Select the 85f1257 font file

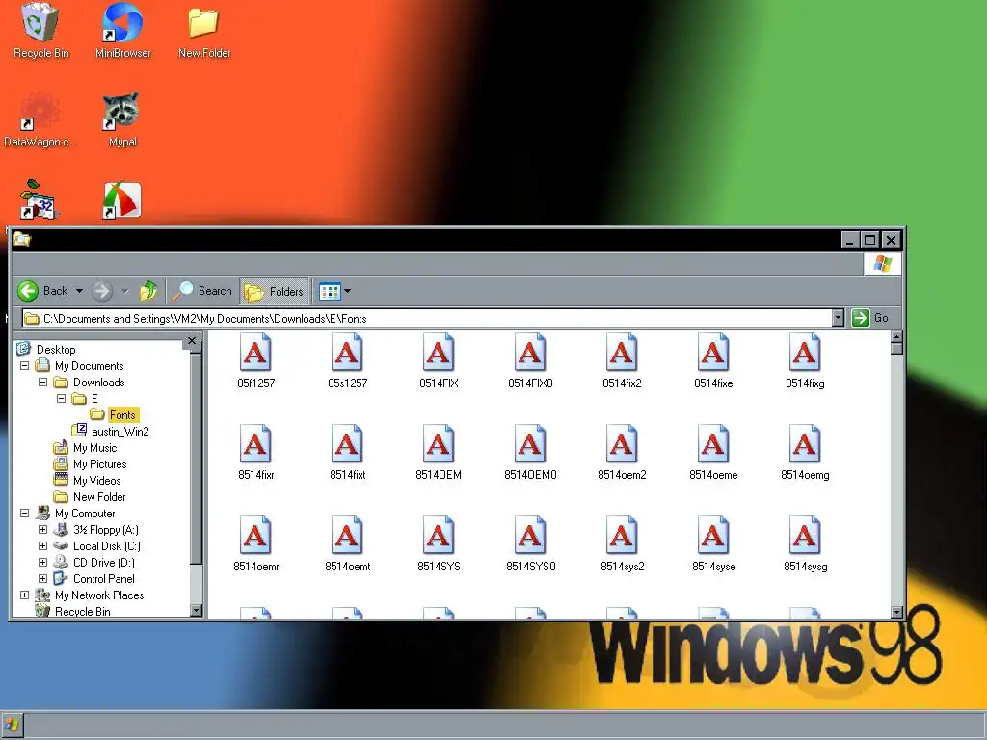255,360
